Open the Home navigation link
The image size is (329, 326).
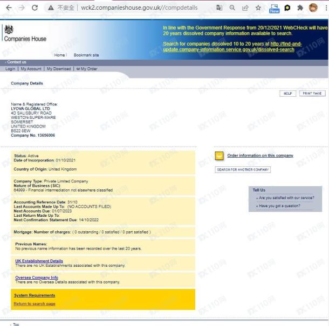[59, 55]
